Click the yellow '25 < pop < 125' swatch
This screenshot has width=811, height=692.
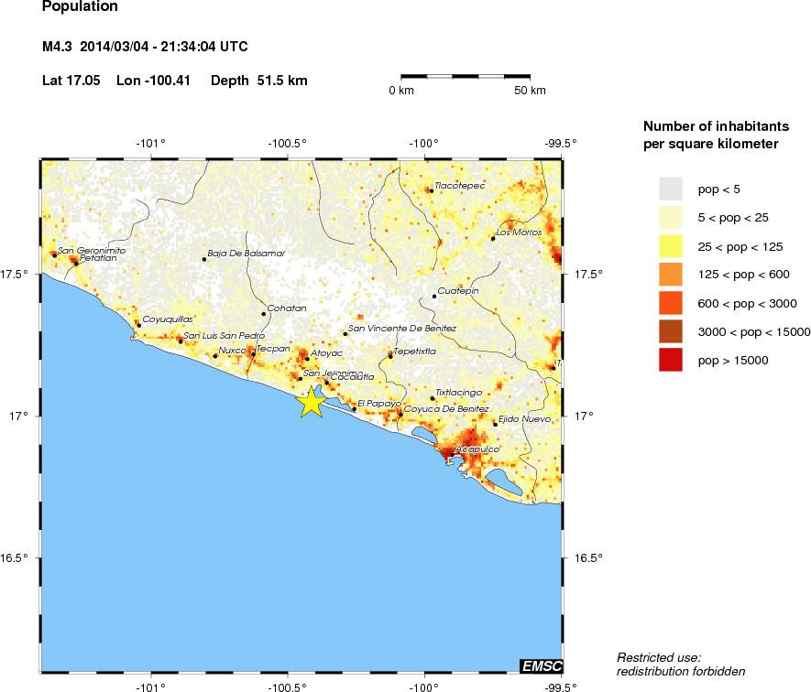tap(672, 245)
